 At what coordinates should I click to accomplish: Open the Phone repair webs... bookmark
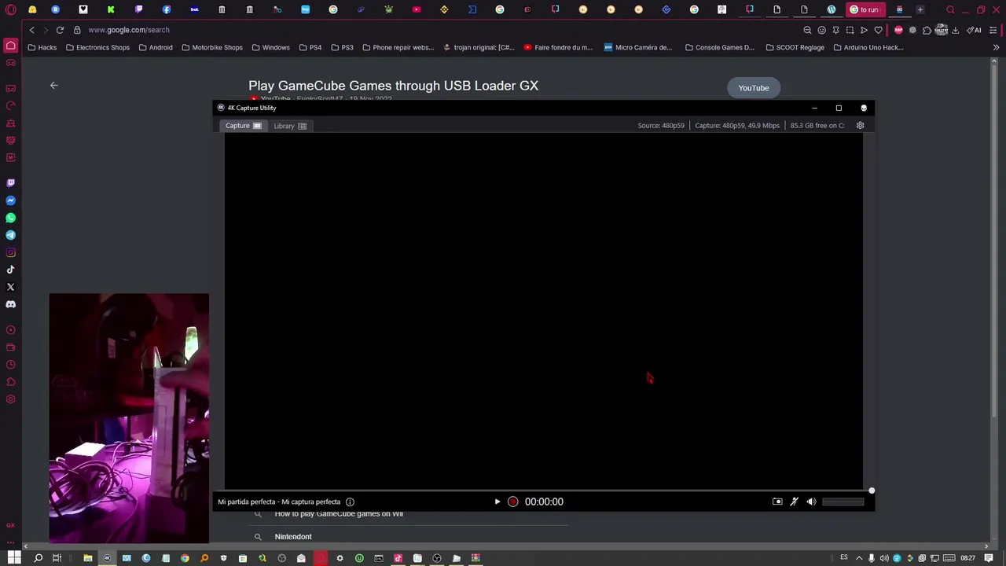(398, 47)
